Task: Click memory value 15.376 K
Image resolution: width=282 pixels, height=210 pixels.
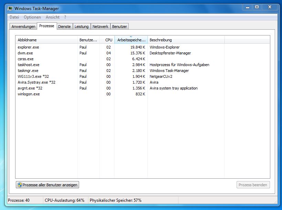Action: (138, 53)
